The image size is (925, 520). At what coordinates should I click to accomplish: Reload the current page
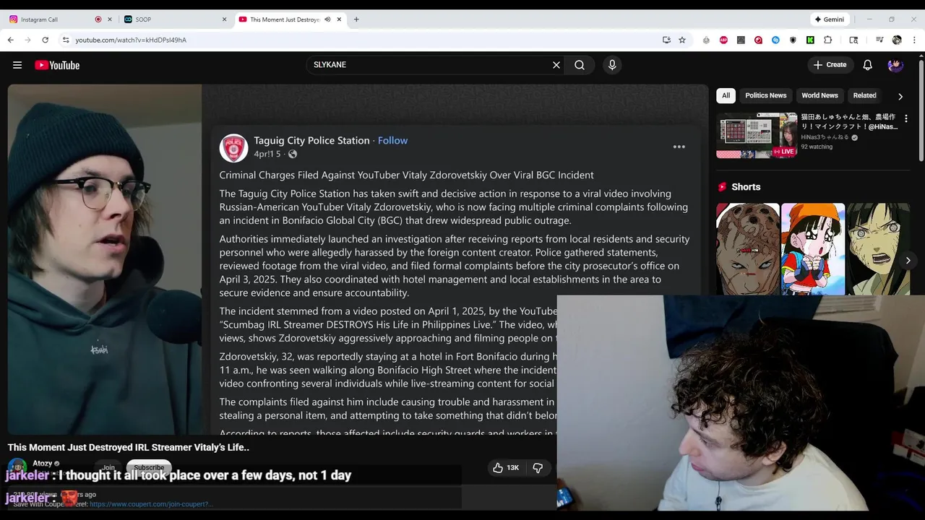coord(45,40)
